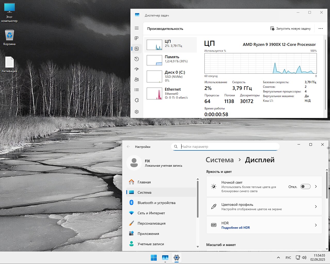Viewport: 330px width, 264px height.
Task: Open Сеть и Интернет settings
Action: 161,213
